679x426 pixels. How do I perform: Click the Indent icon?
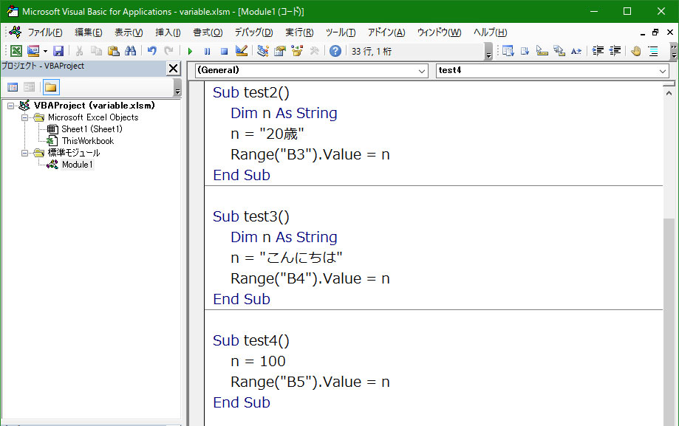pos(598,51)
